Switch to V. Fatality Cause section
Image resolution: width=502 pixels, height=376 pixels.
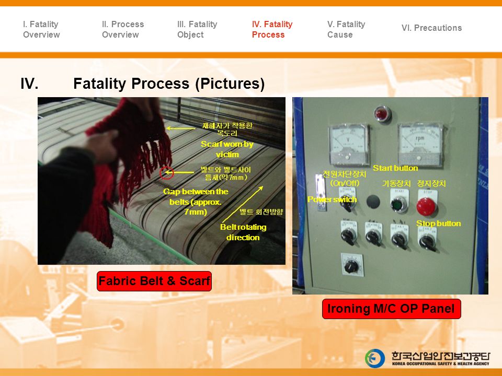point(346,29)
